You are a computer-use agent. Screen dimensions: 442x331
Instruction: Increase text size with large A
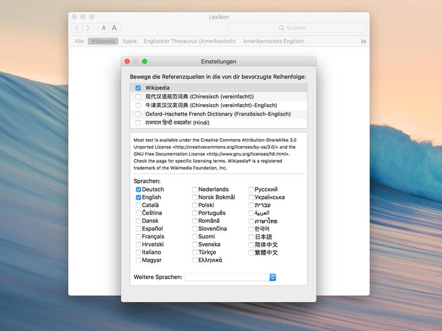114,28
